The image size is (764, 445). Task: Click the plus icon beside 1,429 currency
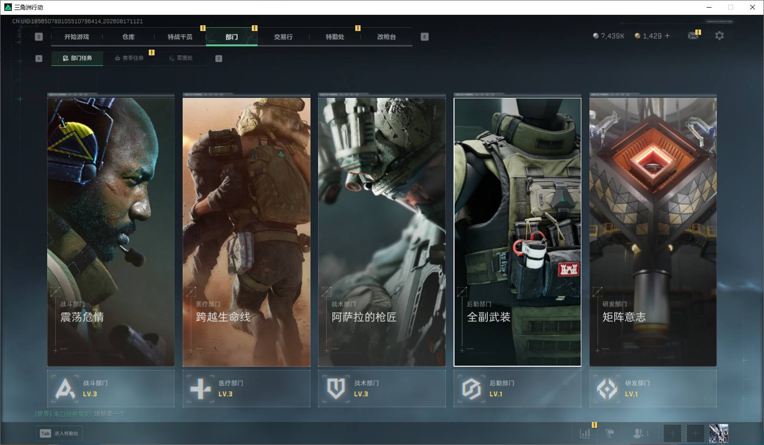click(667, 36)
